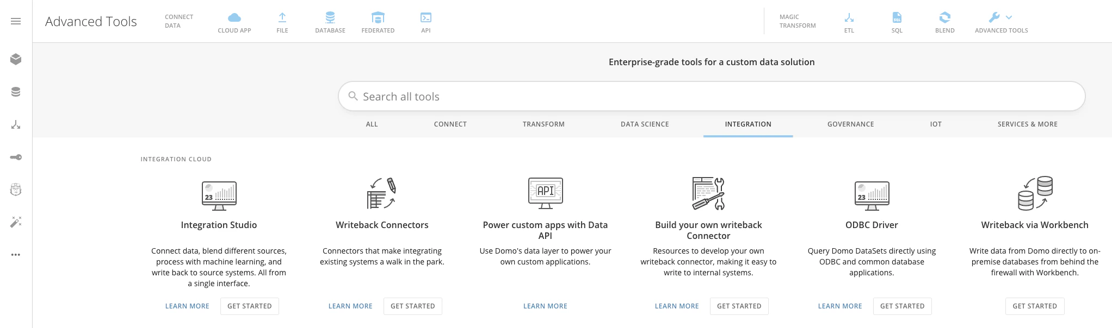1112x328 pixels.
Task: Click the API terminal icon
Action: (426, 17)
